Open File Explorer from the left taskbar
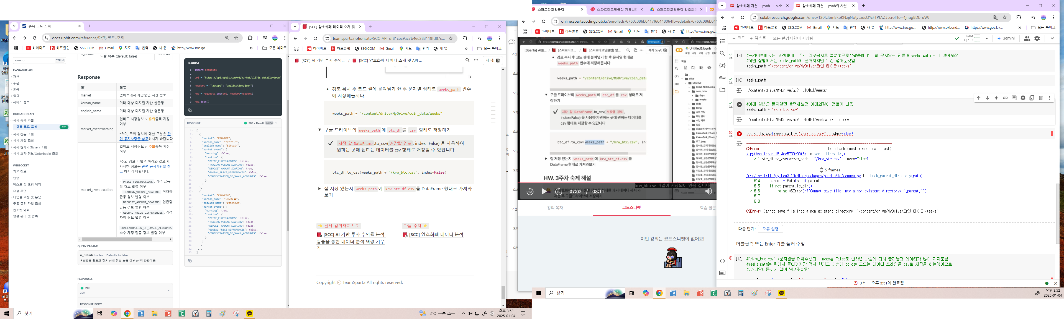This screenshot has width=1064, height=319. [155, 314]
